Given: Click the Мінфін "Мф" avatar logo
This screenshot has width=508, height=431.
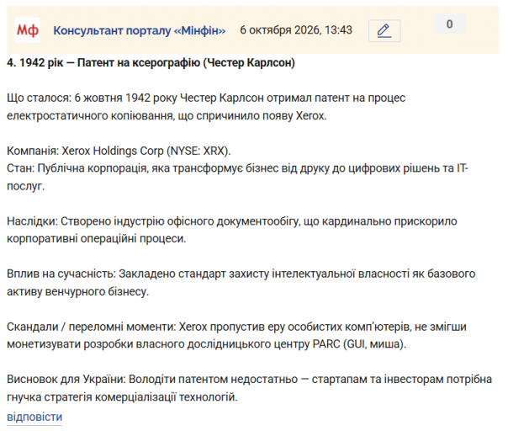Looking at the screenshot, I should coord(28,30).
